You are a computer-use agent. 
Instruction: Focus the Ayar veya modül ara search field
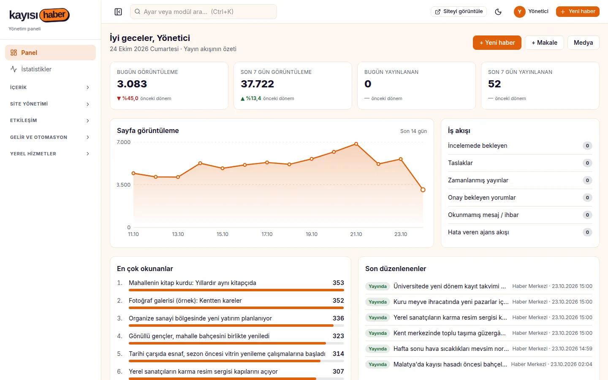click(x=204, y=12)
